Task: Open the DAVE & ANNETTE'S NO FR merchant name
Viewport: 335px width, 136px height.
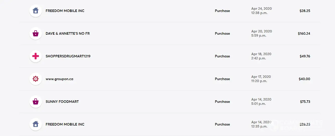Action: point(67,33)
